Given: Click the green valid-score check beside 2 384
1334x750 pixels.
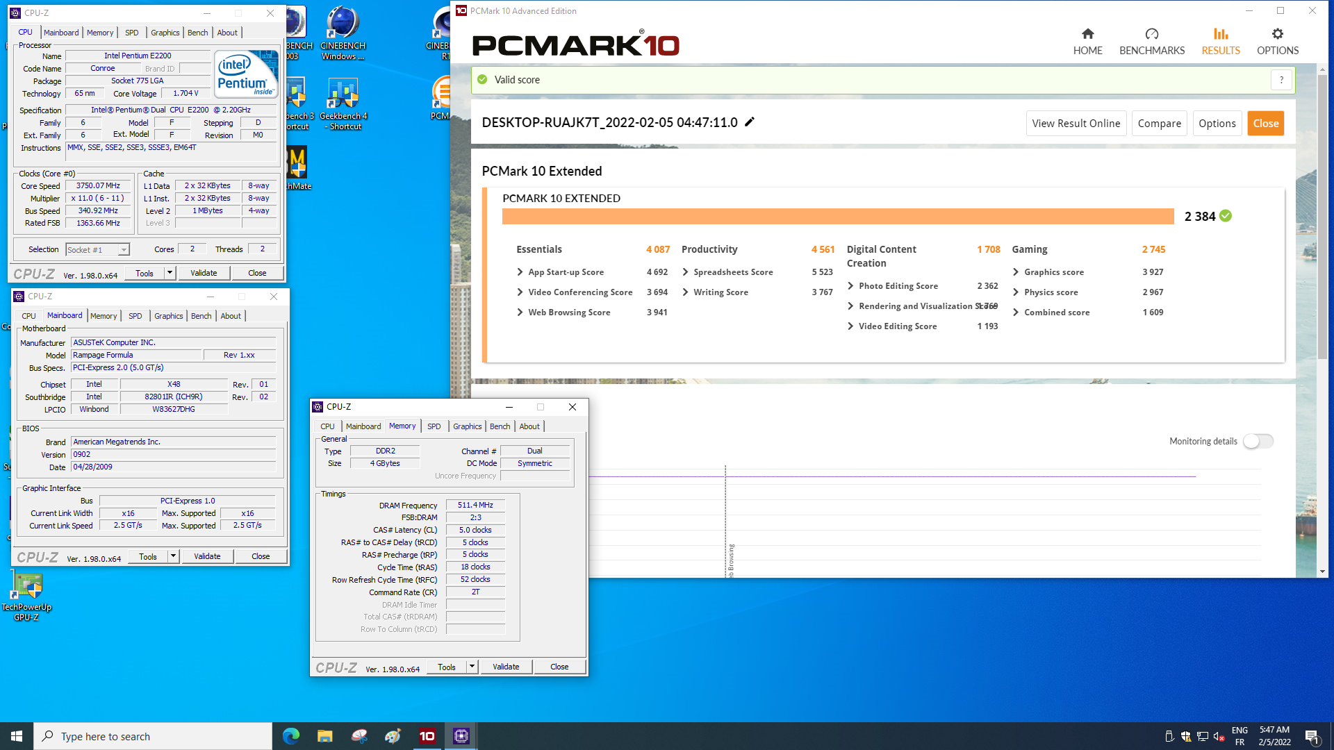Looking at the screenshot, I should coord(1226,216).
